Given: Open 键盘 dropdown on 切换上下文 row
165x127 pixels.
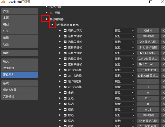Looking at the screenshot, I should (x=124, y=31).
